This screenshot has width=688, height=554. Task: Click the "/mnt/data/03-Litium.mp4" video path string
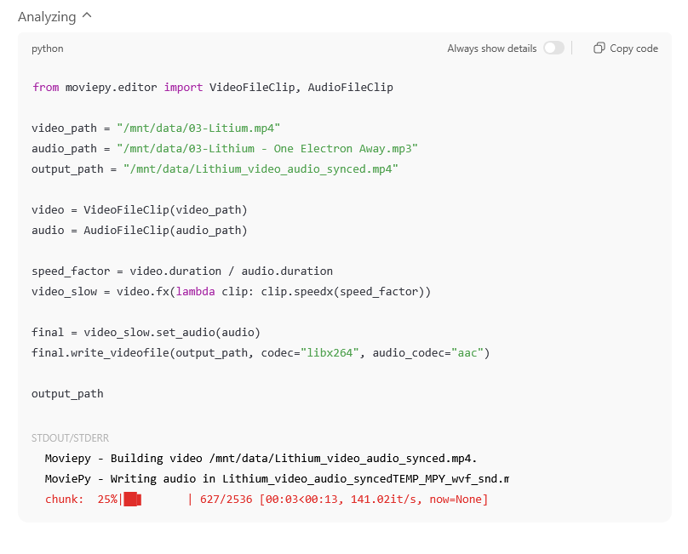(x=199, y=128)
